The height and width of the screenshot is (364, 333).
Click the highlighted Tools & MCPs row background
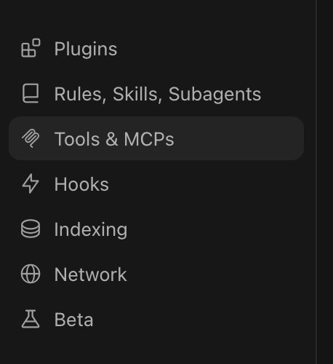tap(156, 138)
